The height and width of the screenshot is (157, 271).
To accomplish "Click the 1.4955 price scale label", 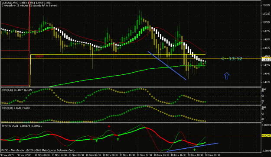I will [x=266, y=65].
